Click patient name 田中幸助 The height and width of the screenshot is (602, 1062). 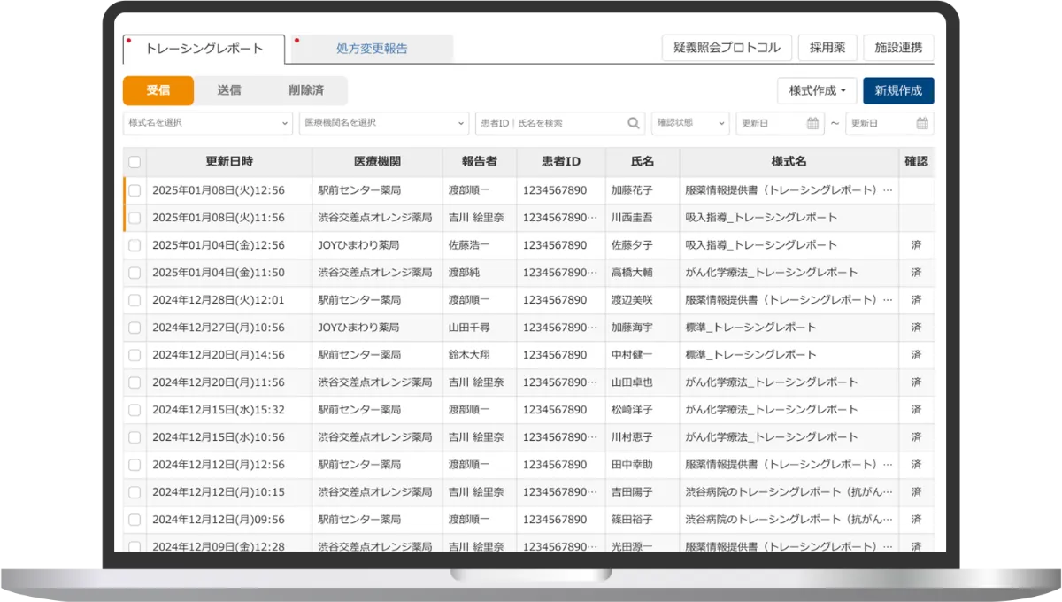(632, 465)
